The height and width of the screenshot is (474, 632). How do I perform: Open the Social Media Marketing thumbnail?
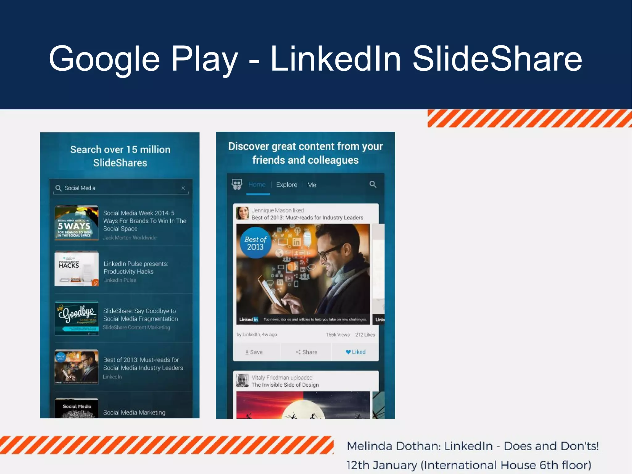[x=77, y=408]
